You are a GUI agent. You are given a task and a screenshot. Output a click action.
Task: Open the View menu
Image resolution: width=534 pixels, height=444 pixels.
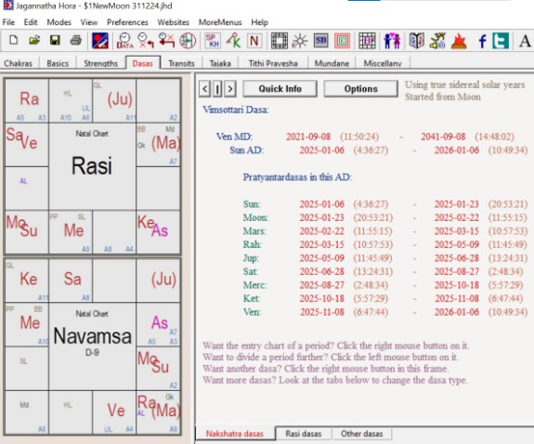89,22
